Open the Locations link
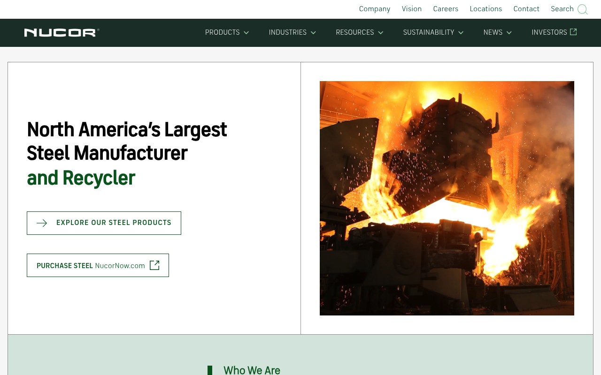Screen dimensions: 601x375 (486, 9)
